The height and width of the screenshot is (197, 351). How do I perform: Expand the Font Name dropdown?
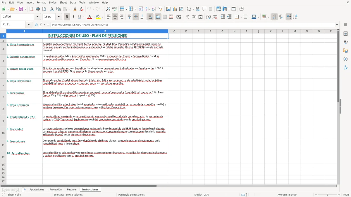point(38,17)
